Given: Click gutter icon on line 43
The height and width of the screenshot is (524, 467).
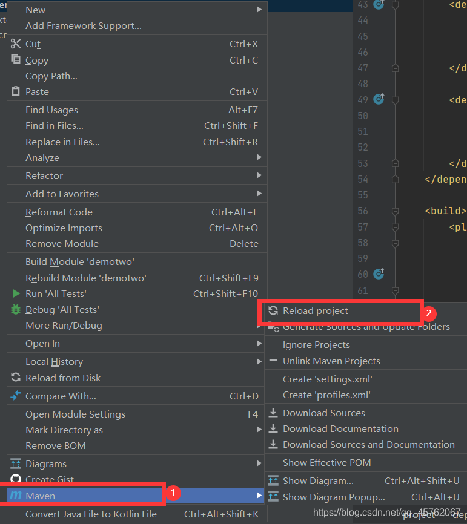Looking at the screenshot, I should [379, 4].
